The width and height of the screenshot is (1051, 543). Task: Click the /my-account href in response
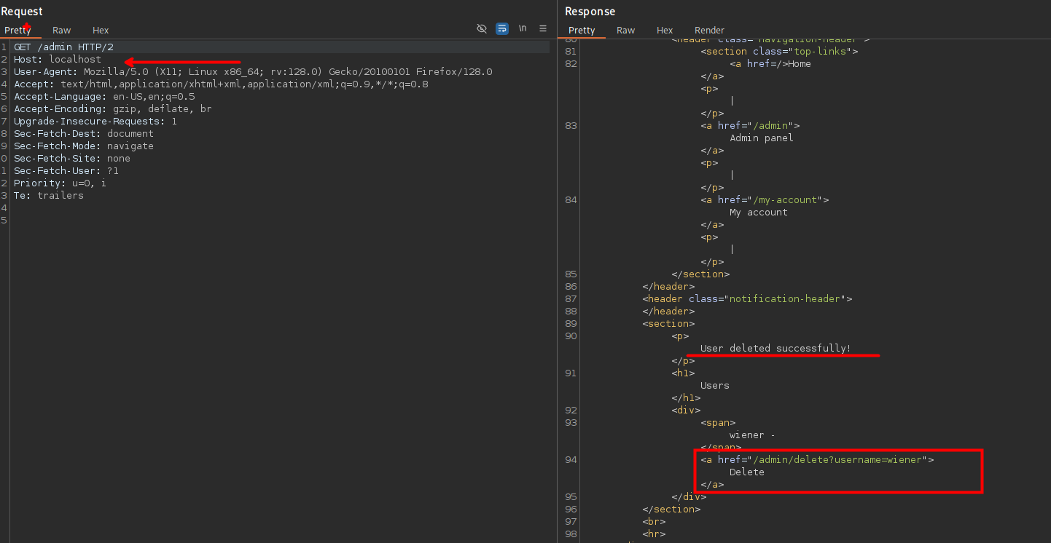tap(787, 199)
